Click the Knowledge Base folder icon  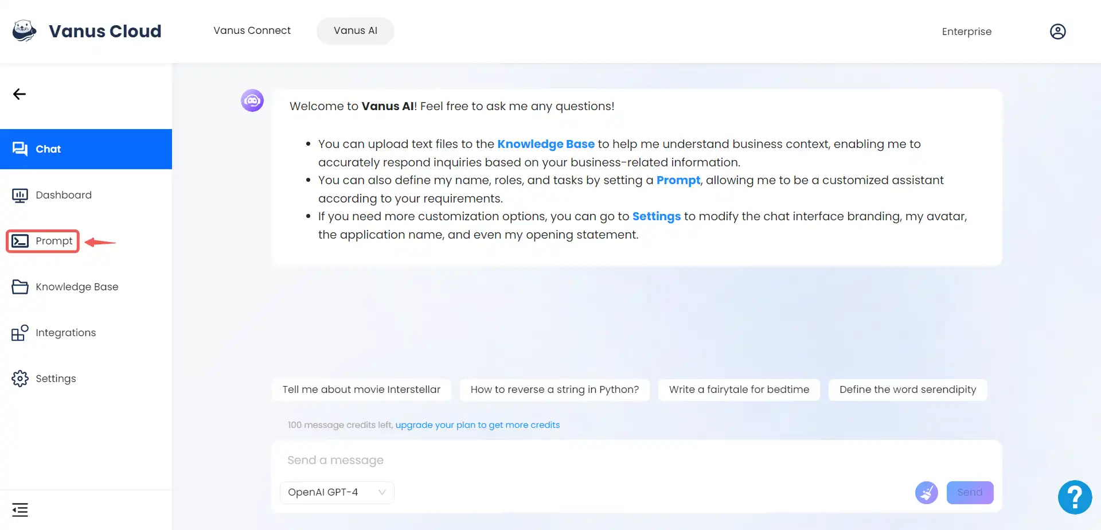tap(20, 287)
